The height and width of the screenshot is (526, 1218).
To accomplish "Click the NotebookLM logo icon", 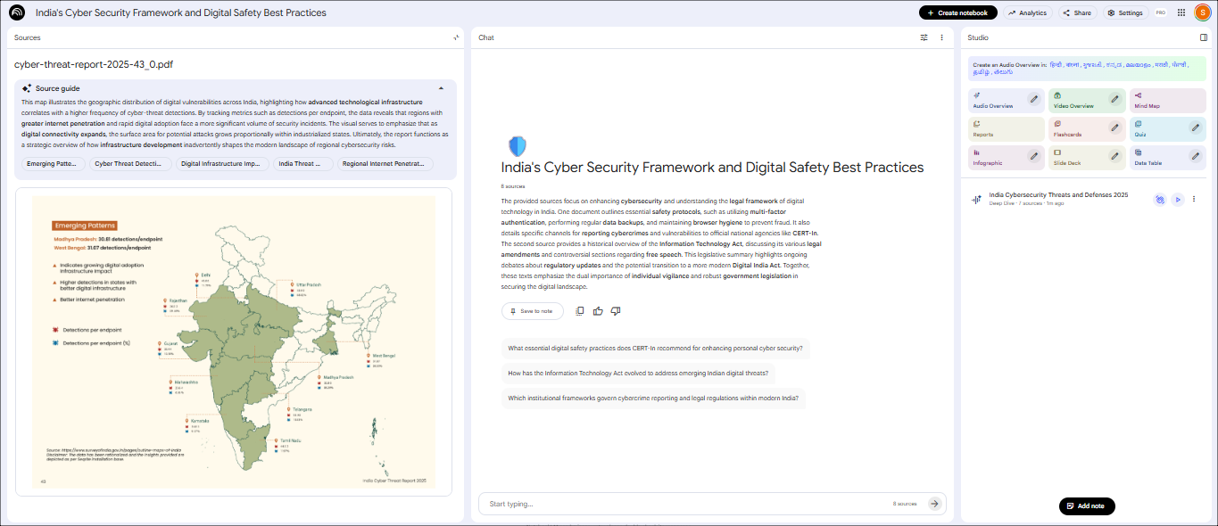I will [17, 13].
